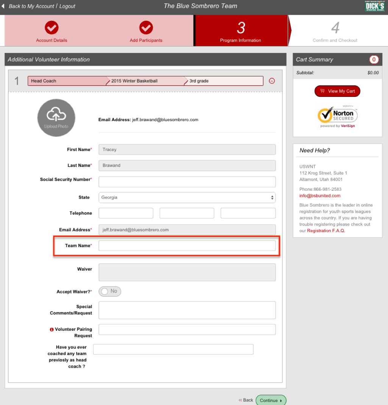
Task: Click the cart item count badge
Action: pyautogui.click(x=374, y=59)
